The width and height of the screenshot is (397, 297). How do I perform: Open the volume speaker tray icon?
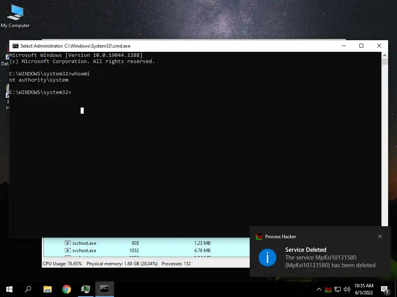tap(347, 289)
